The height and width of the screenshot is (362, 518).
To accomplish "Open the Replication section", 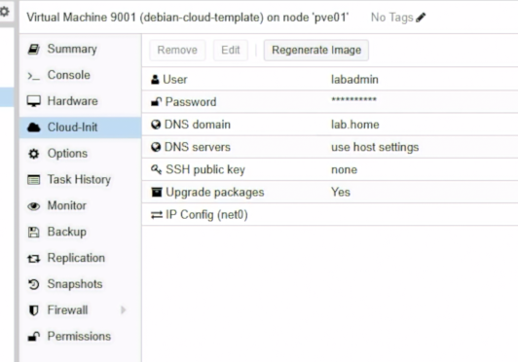I will coord(81,258).
